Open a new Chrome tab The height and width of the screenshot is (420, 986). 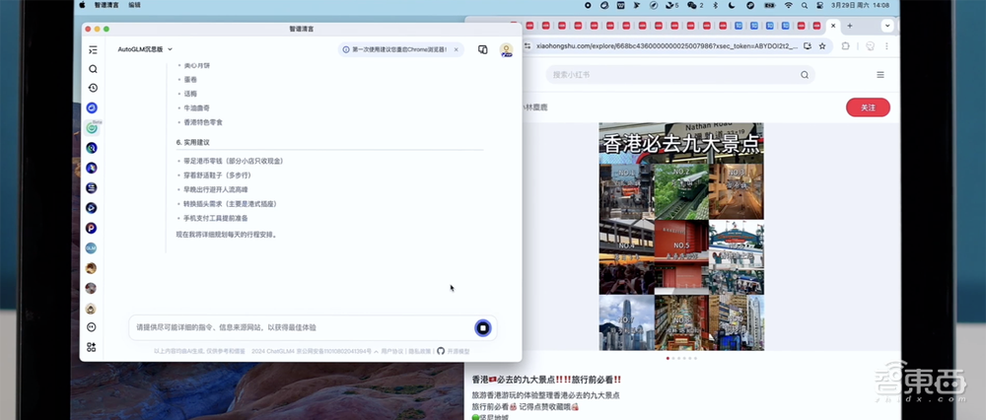coord(850,26)
